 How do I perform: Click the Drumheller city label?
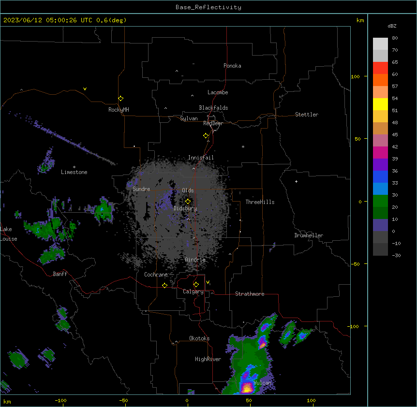click(309, 235)
